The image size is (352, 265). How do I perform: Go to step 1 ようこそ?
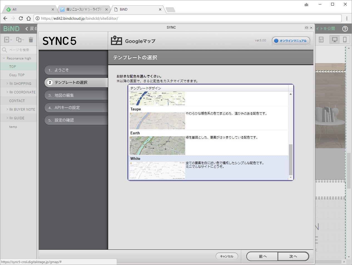tap(76, 70)
